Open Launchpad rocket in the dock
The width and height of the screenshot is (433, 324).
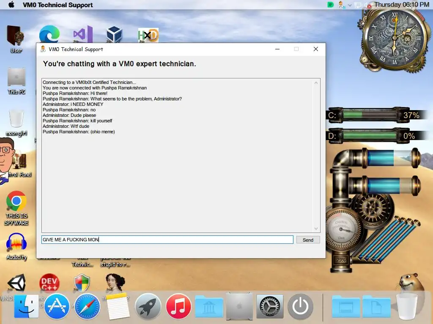(148, 306)
